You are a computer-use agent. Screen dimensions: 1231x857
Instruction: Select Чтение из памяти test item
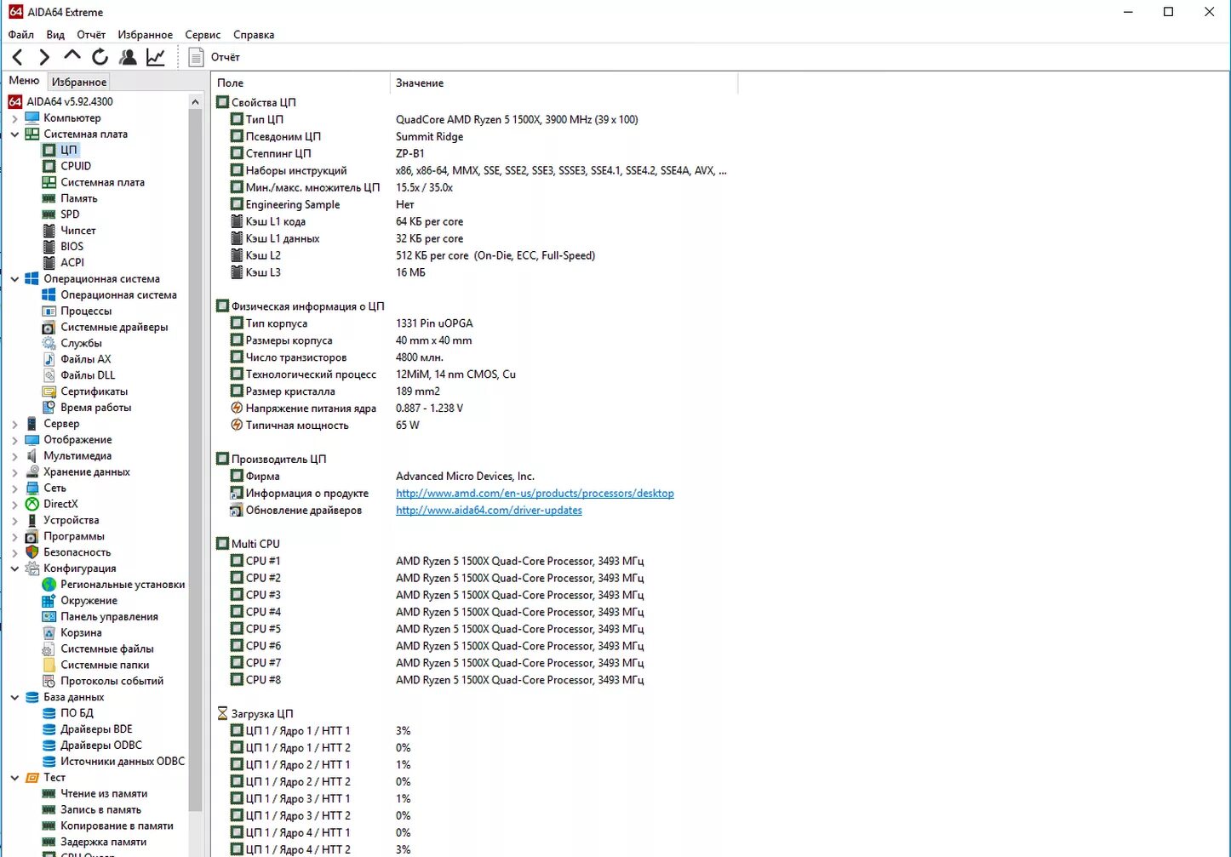[104, 794]
